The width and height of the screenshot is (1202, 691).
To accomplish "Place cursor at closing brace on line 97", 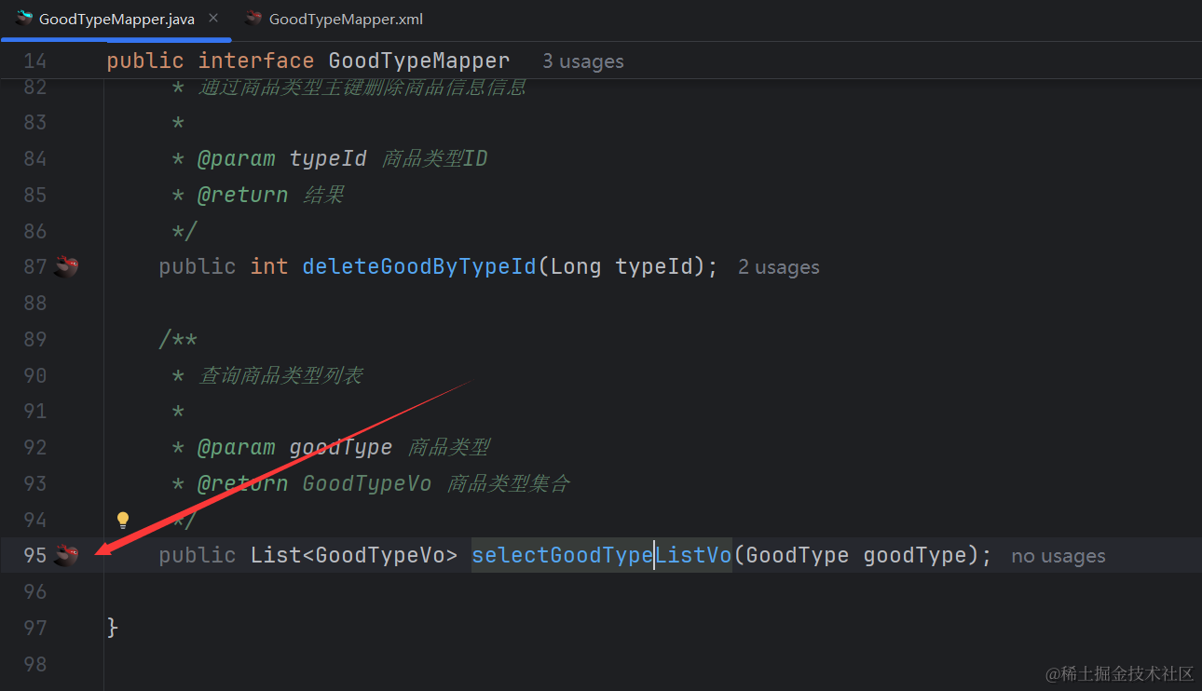I will [113, 628].
